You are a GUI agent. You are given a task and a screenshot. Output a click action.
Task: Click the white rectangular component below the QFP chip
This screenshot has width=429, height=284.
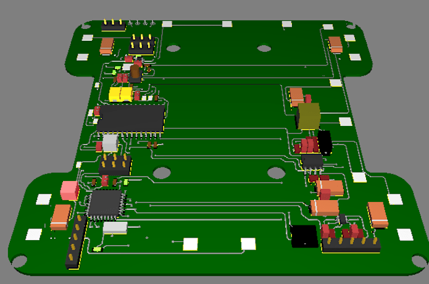click(115, 228)
